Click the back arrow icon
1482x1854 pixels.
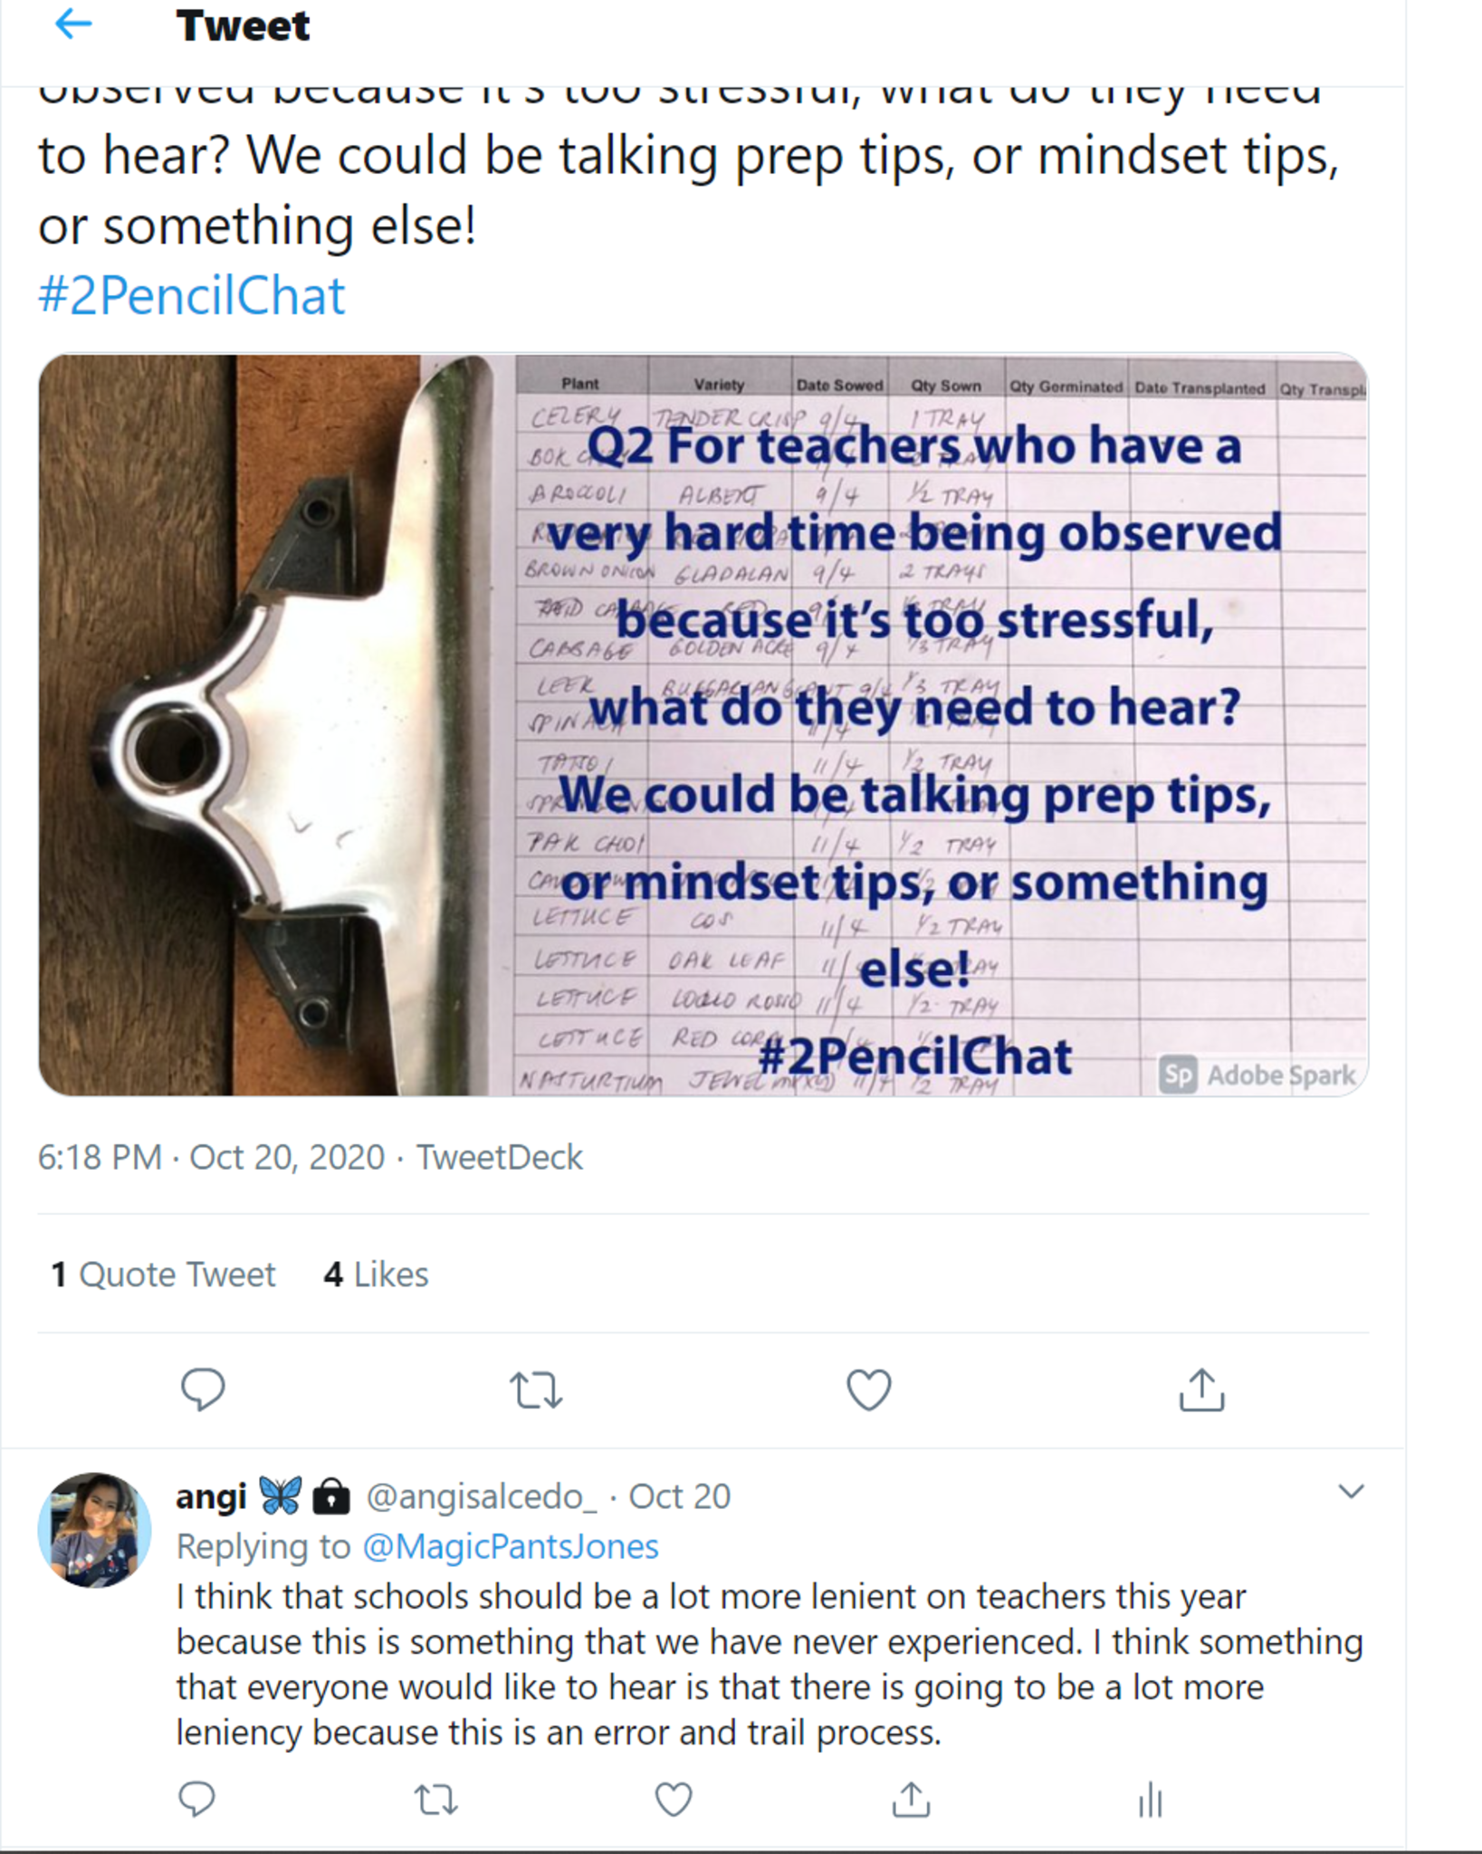tap(73, 24)
